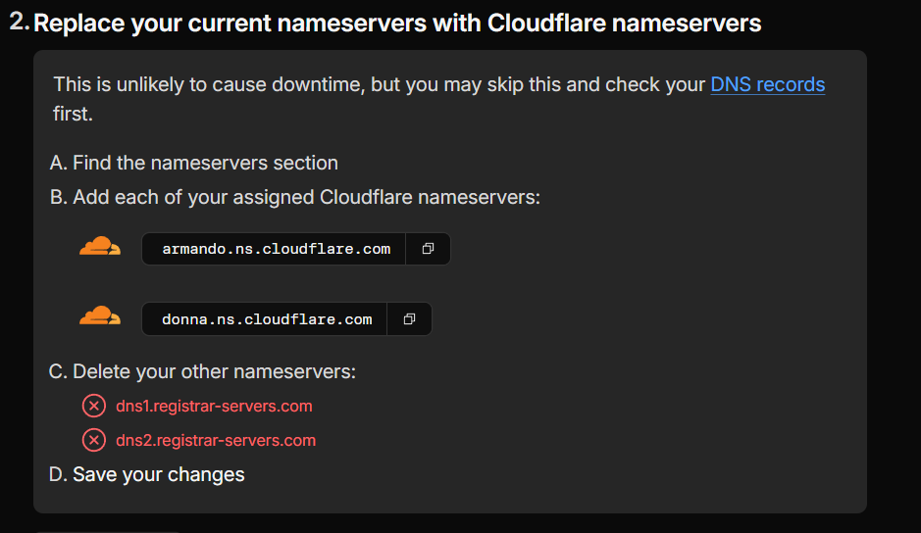Click dns2.registrar-servers.com text
The width and height of the screenshot is (921, 533).
pos(216,440)
